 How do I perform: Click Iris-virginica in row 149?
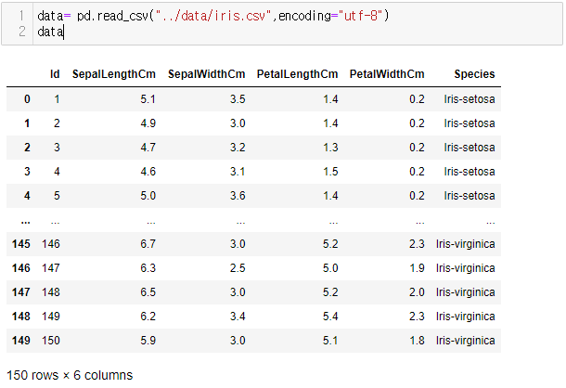click(465, 341)
